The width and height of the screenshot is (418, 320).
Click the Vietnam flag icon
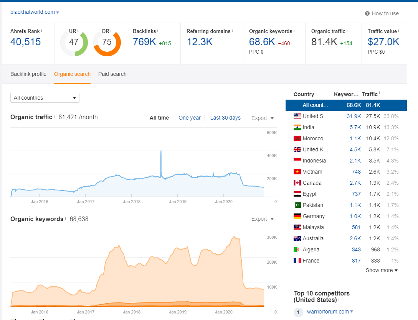297,172
